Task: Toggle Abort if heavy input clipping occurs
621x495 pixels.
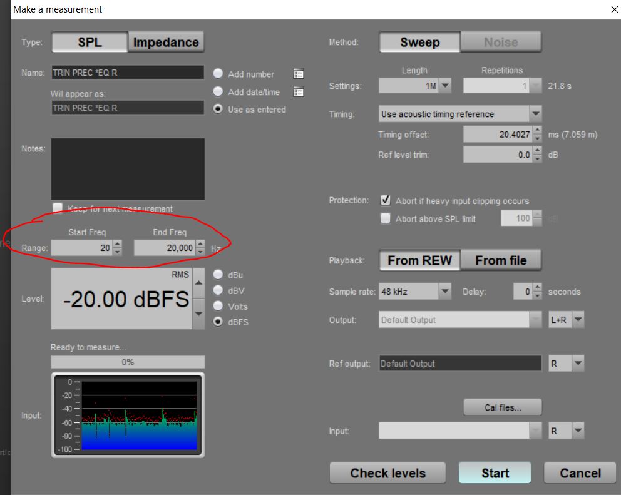Action: (x=386, y=201)
